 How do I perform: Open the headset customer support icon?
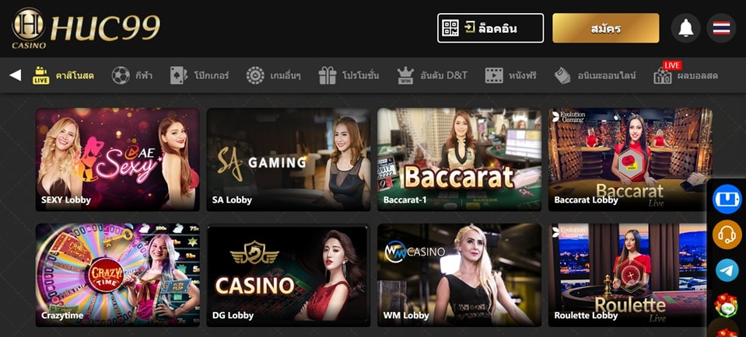(x=727, y=235)
